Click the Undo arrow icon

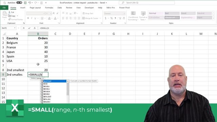29,3
